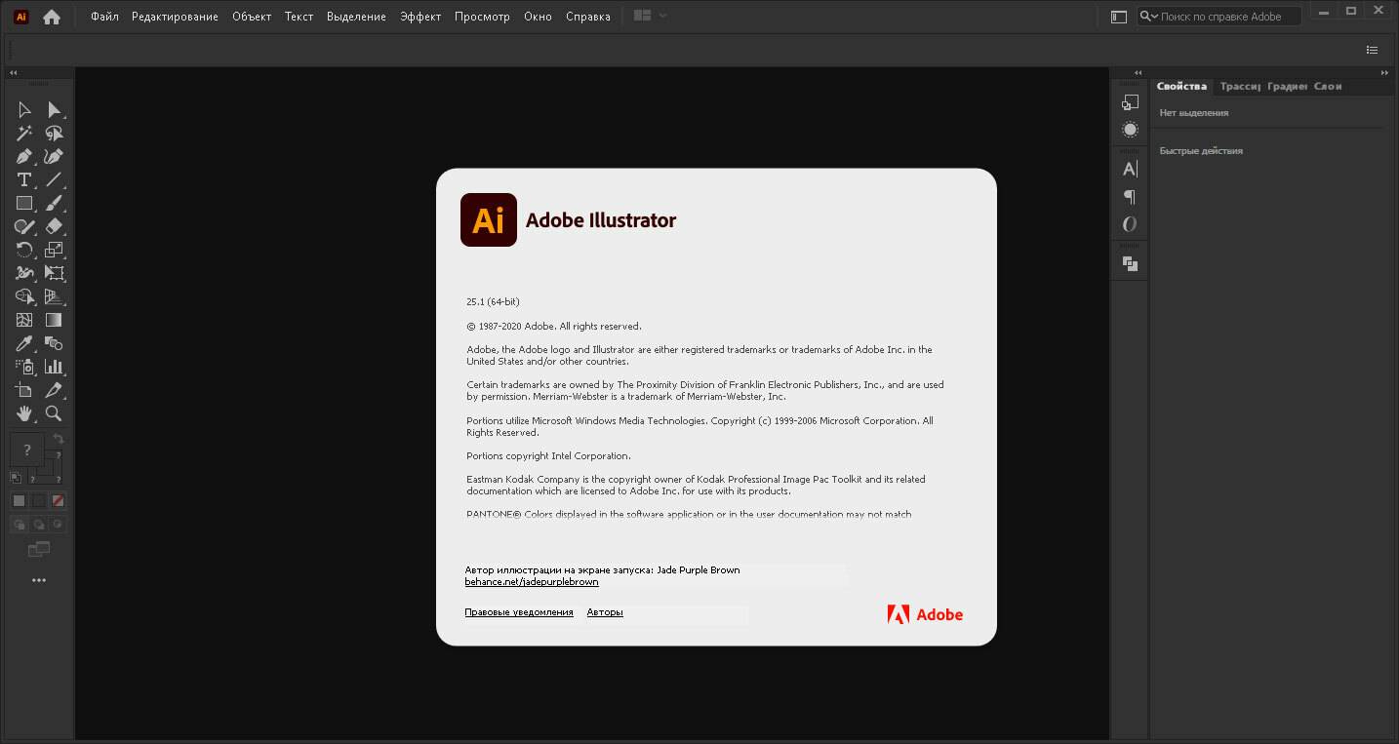Open the control bar list menu icon
Screen dimensions: 1399x744
1373,50
